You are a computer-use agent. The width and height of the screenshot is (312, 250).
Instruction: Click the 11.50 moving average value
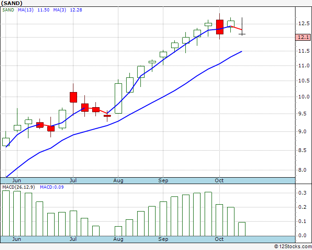tap(44, 10)
